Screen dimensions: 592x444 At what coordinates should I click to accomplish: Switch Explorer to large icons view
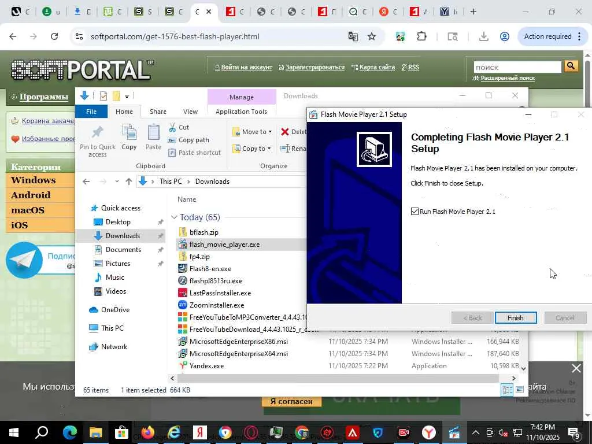pos(520,390)
